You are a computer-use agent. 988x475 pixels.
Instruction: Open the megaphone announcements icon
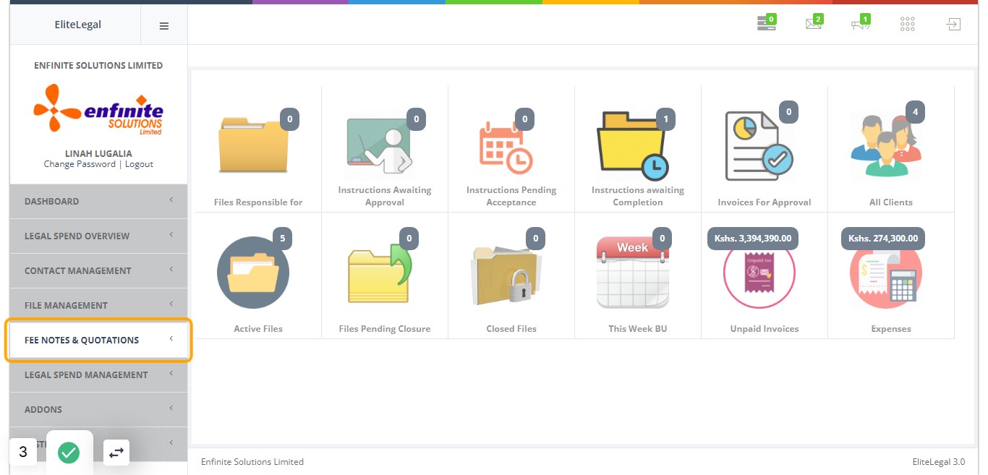pyautogui.click(x=861, y=24)
